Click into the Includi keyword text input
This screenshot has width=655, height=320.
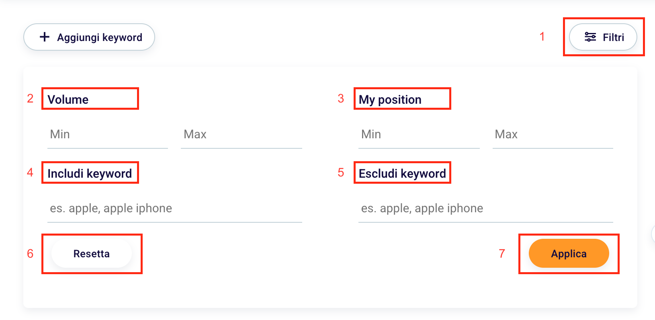point(174,208)
